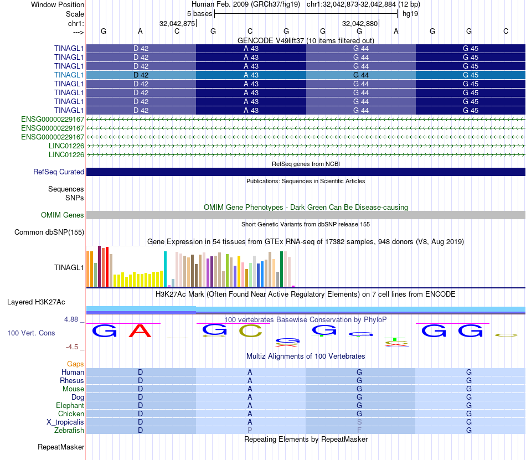
Task: Click the chr1:32,042,873-32,042,884 (12 bp) position text
Action: pos(363,4)
